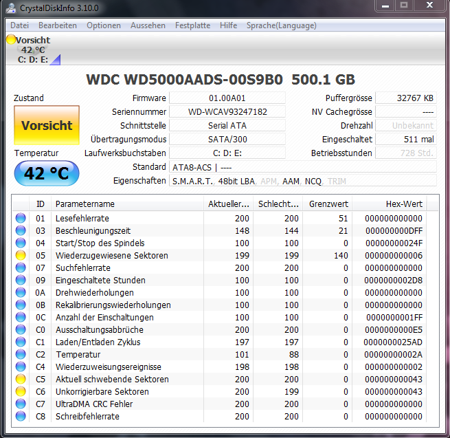450x438 pixels.
Task: Click hex value 0000000000E5
Action: coord(394,329)
